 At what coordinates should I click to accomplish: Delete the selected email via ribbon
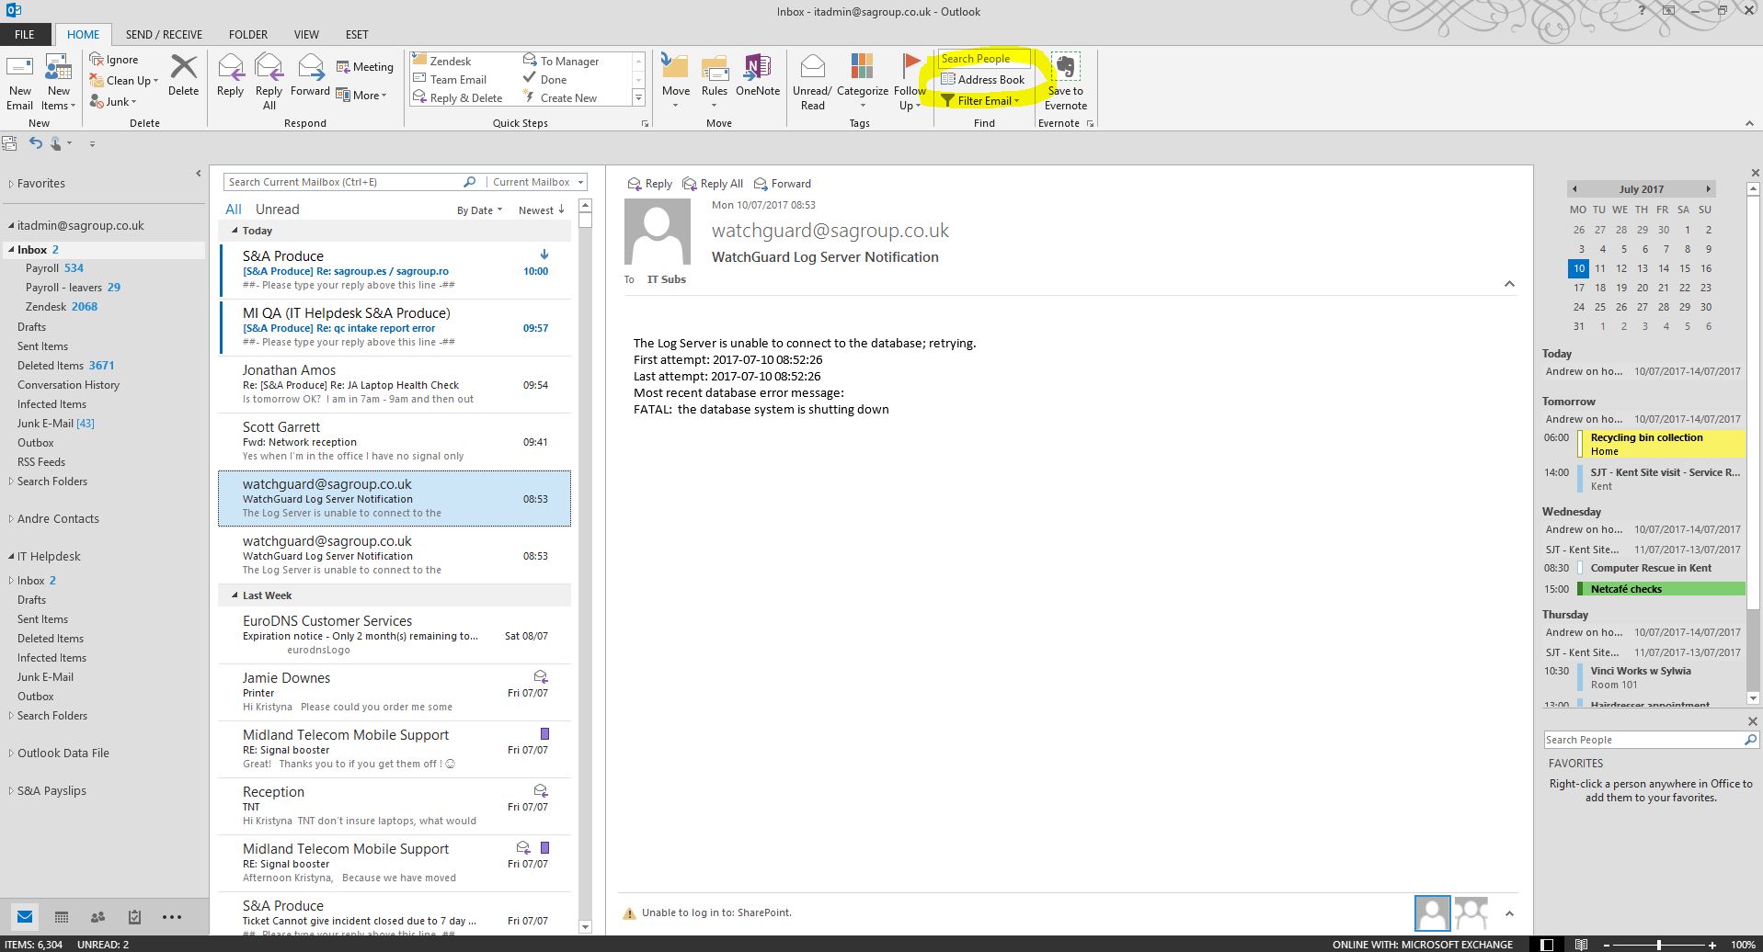183,75
